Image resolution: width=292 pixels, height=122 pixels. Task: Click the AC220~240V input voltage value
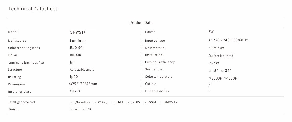(228, 40)
